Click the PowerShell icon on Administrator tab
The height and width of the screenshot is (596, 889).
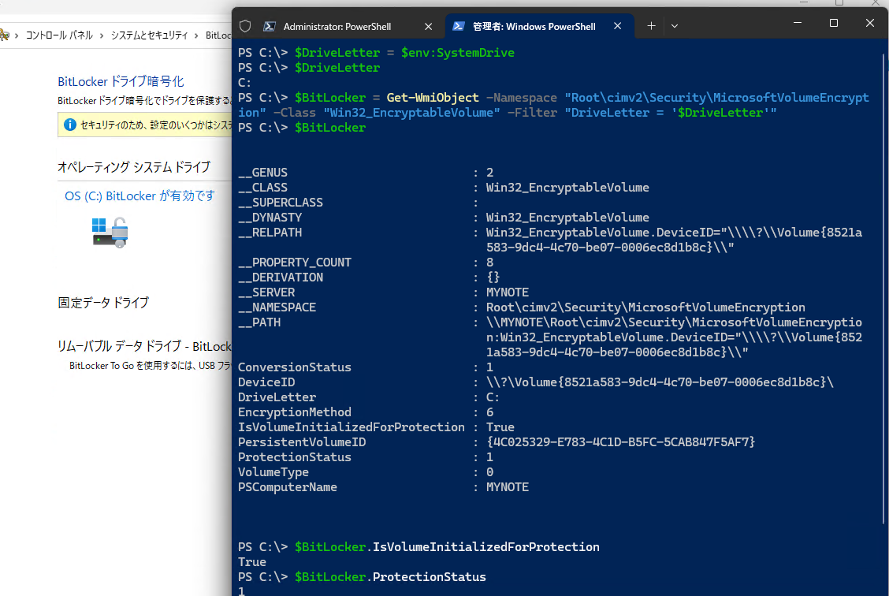pos(270,25)
